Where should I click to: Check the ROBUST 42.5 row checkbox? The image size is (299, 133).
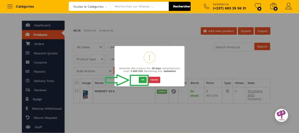(77, 91)
